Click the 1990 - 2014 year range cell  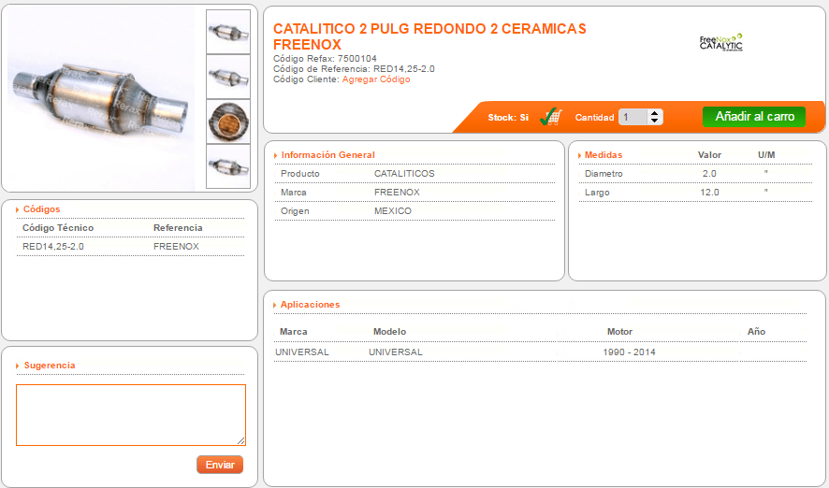[629, 352]
